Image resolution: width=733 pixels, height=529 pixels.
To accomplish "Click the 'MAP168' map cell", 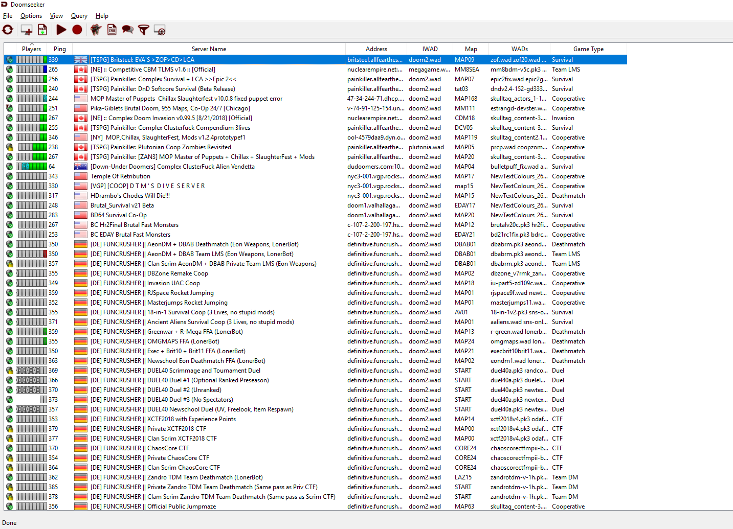I will pos(471,99).
